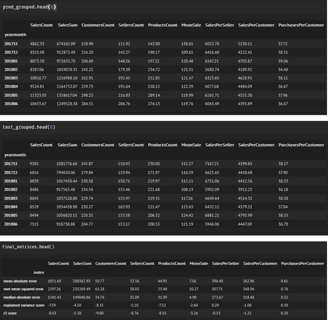Select the 121.47 MeanSale cell
The image size is (328, 320).
(x=187, y=78)
